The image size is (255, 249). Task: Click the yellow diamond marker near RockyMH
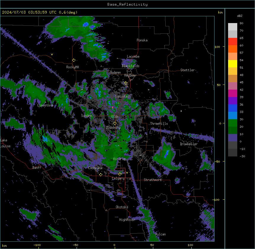point(74,60)
